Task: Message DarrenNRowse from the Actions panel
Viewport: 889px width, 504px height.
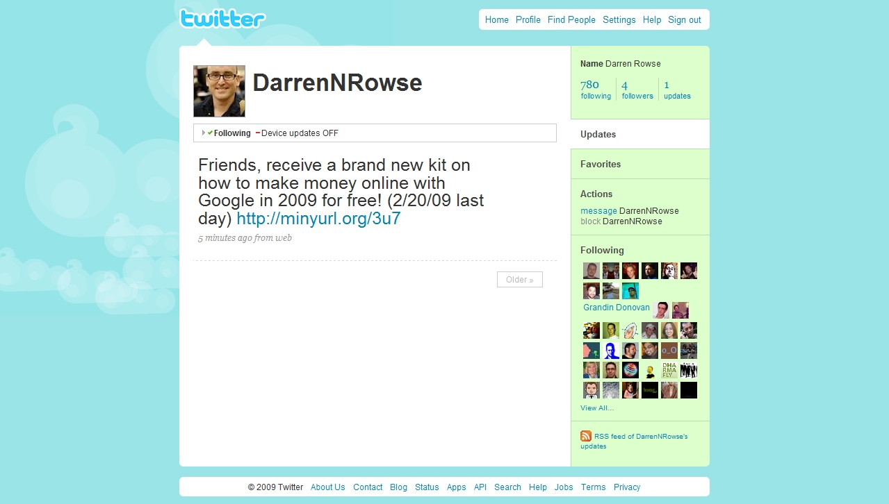Action: point(598,210)
